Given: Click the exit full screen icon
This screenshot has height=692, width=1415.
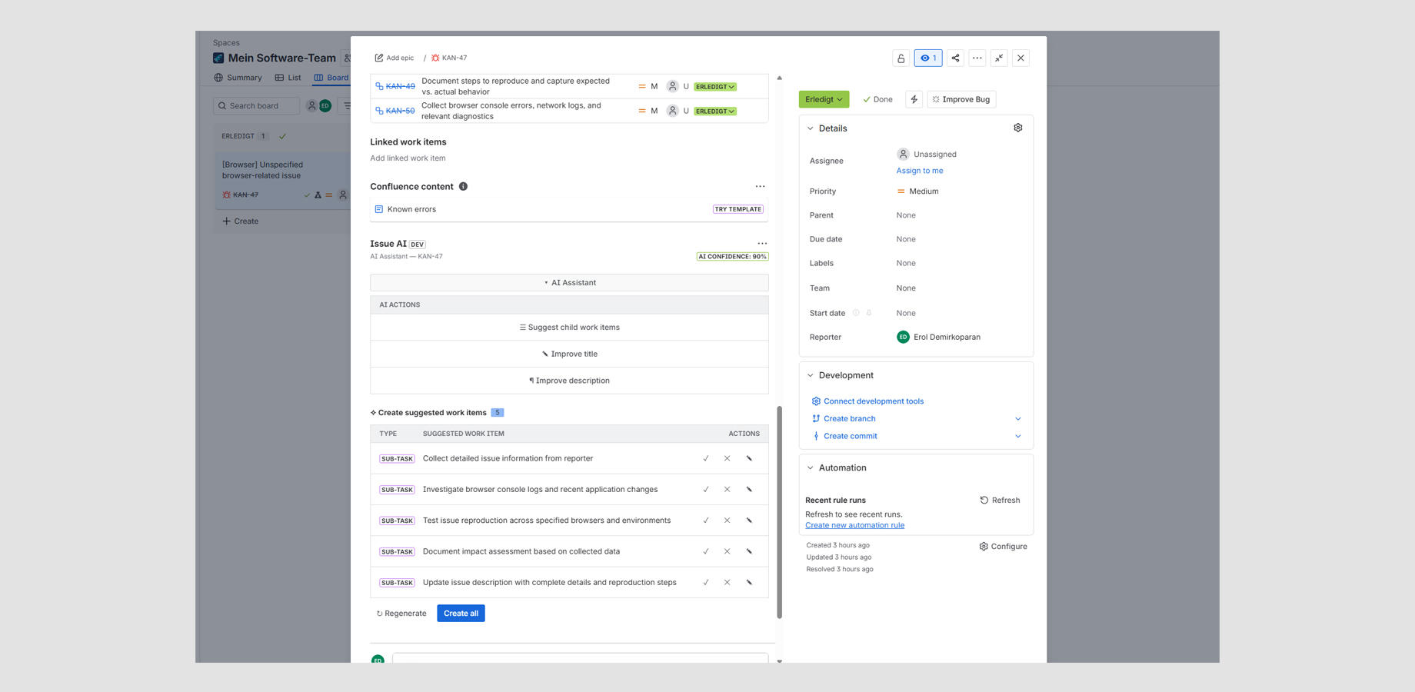Looking at the screenshot, I should tap(999, 58).
